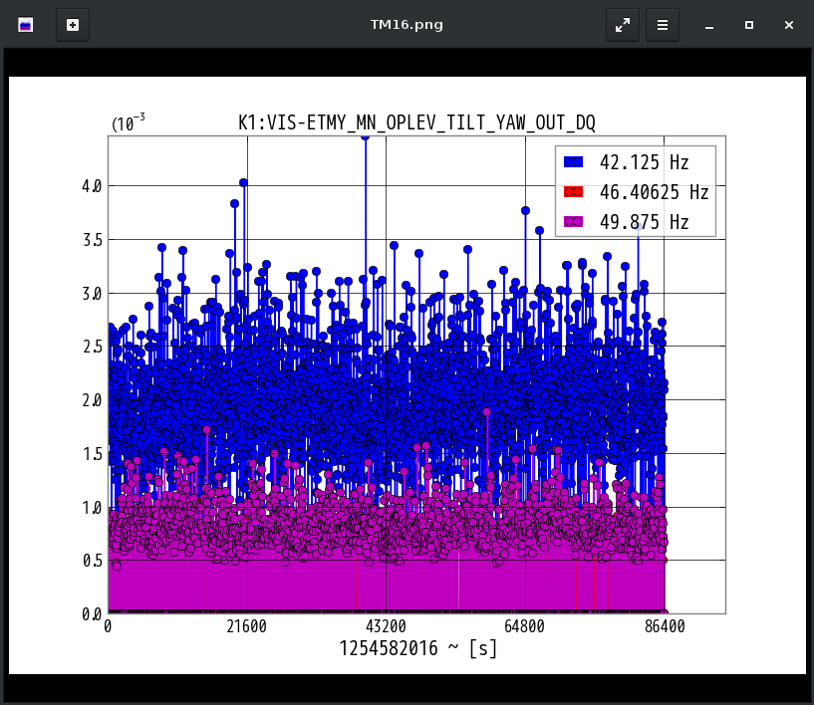The height and width of the screenshot is (705, 814).
Task: Click the y-axis tick 3.0
Action: 92,294
